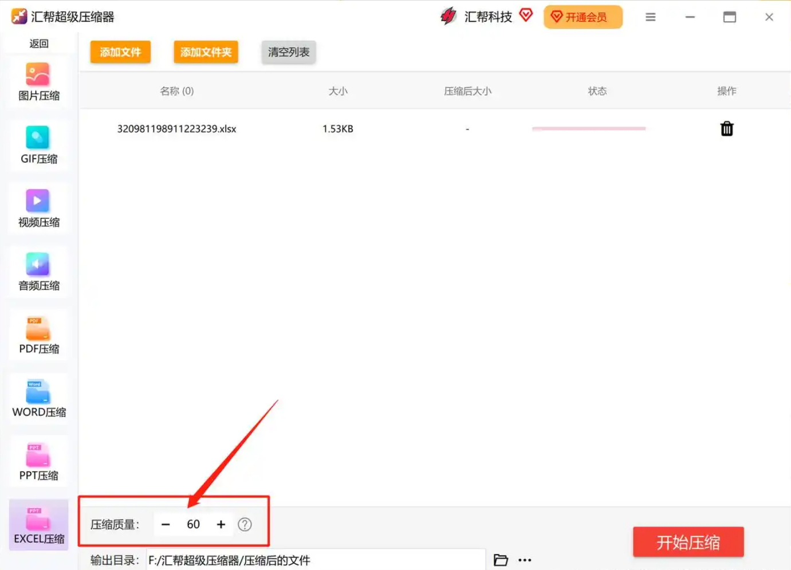
Task: Browse output directory with three-dots icon
Action: coord(525,560)
